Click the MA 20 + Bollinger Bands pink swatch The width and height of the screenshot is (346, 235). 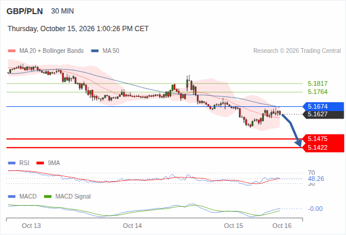point(12,51)
